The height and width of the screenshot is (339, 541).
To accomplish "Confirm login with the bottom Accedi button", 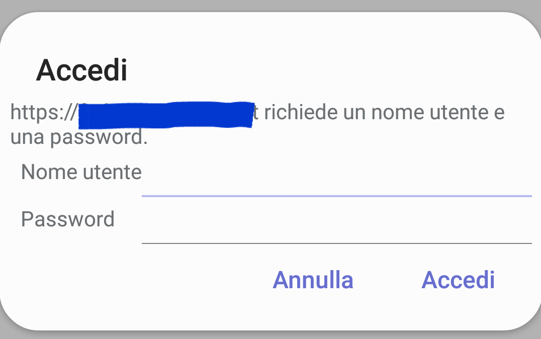I will (458, 280).
